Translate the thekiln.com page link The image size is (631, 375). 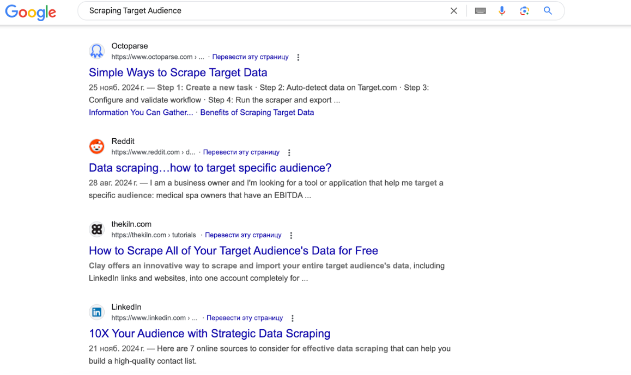tap(243, 235)
